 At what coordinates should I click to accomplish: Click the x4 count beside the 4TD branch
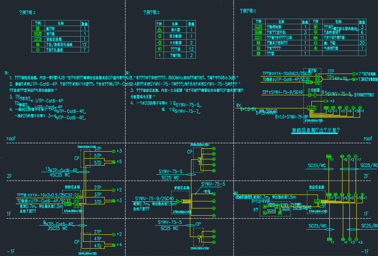[x=119, y=245]
